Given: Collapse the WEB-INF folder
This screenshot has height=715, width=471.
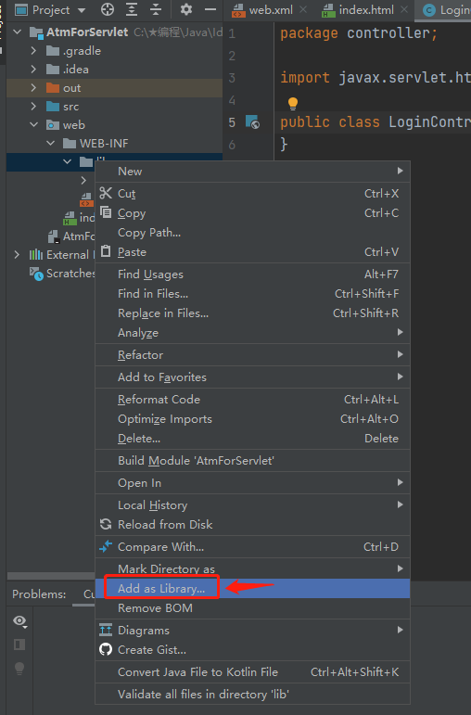Looking at the screenshot, I should pos(51,143).
